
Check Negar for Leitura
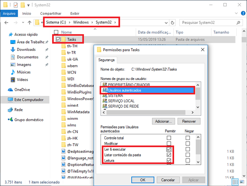pyautogui.click(x=188, y=161)
